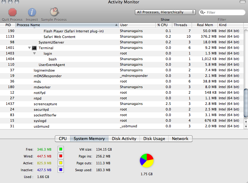Select the mdworker process row

(122, 87)
